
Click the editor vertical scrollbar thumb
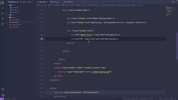(177, 46)
